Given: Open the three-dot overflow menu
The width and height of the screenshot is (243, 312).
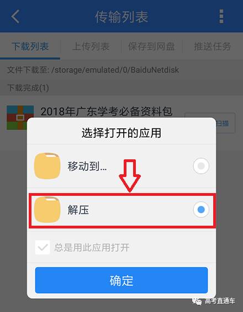Looking at the screenshot, I should 221,16.
